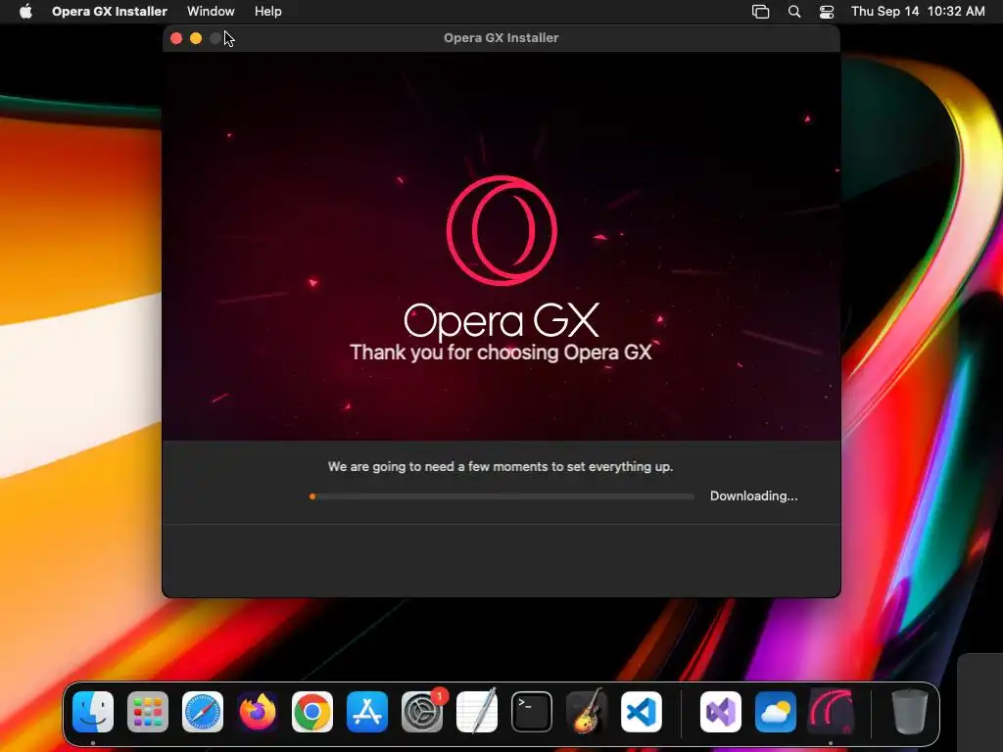Image resolution: width=1003 pixels, height=752 pixels.
Task: Click the date and time in menu bar
Action: [918, 12]
